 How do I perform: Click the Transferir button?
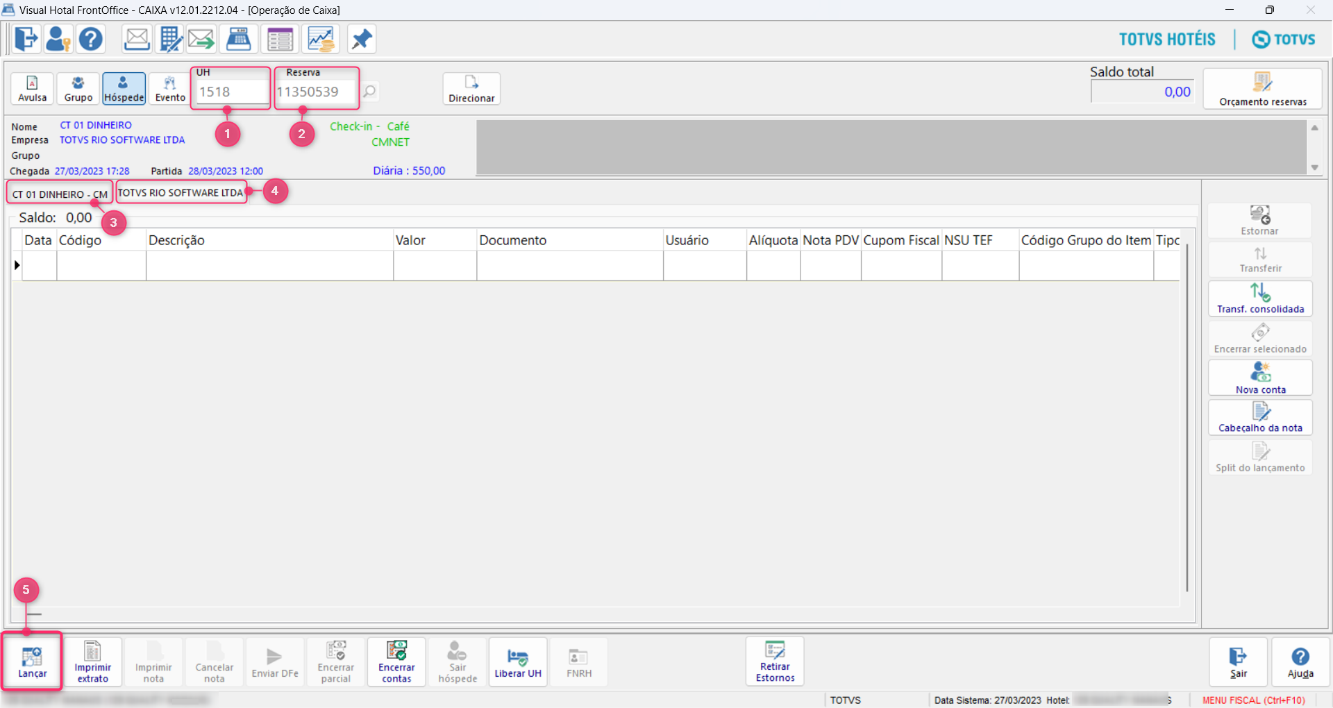tap(1260, 260)
